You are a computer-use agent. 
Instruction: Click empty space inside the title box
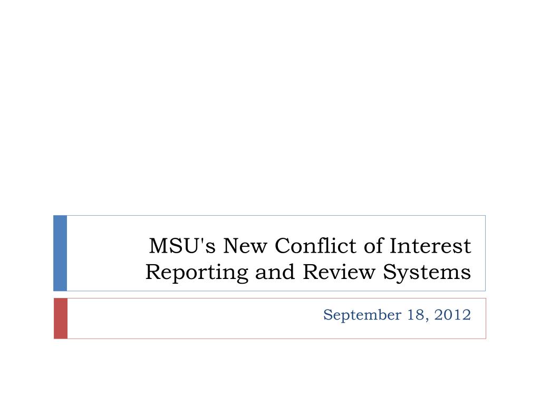[x=103, y=253]
